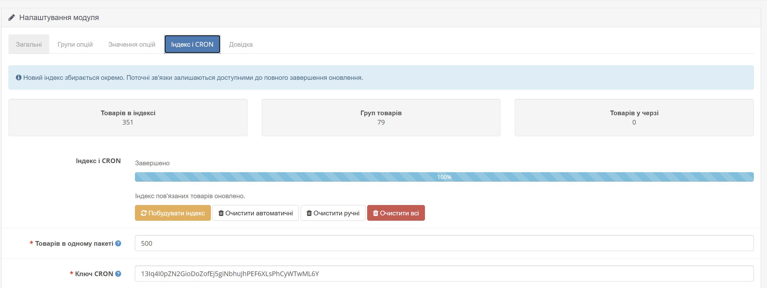
Task: Focus the Ключ CRON input field
Action: [444, 274]
